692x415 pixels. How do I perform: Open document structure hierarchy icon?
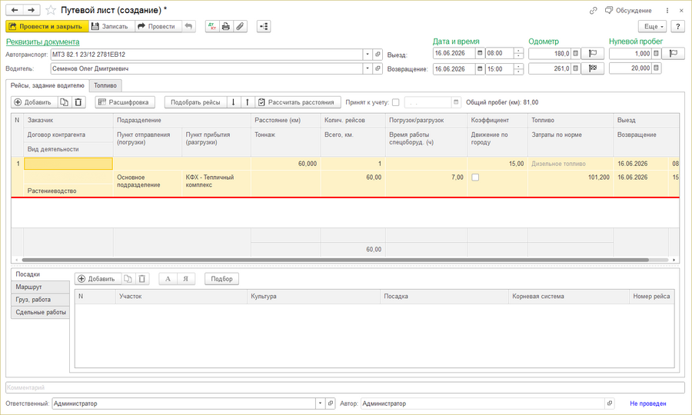pos(264,26)
